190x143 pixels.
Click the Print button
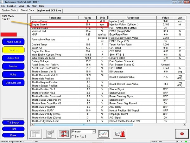(x=13, y=129)
